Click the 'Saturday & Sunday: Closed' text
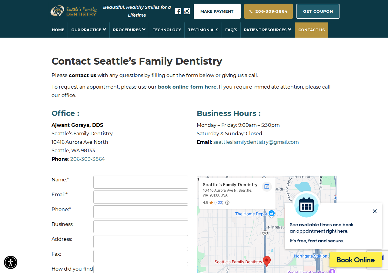Screen dimensions: 388x273 [x=229, y=133]
